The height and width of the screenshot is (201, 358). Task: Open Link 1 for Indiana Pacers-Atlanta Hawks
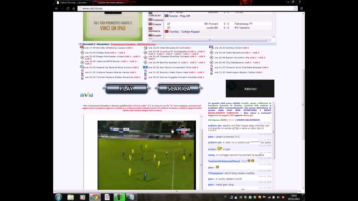(x=133, y=72)
